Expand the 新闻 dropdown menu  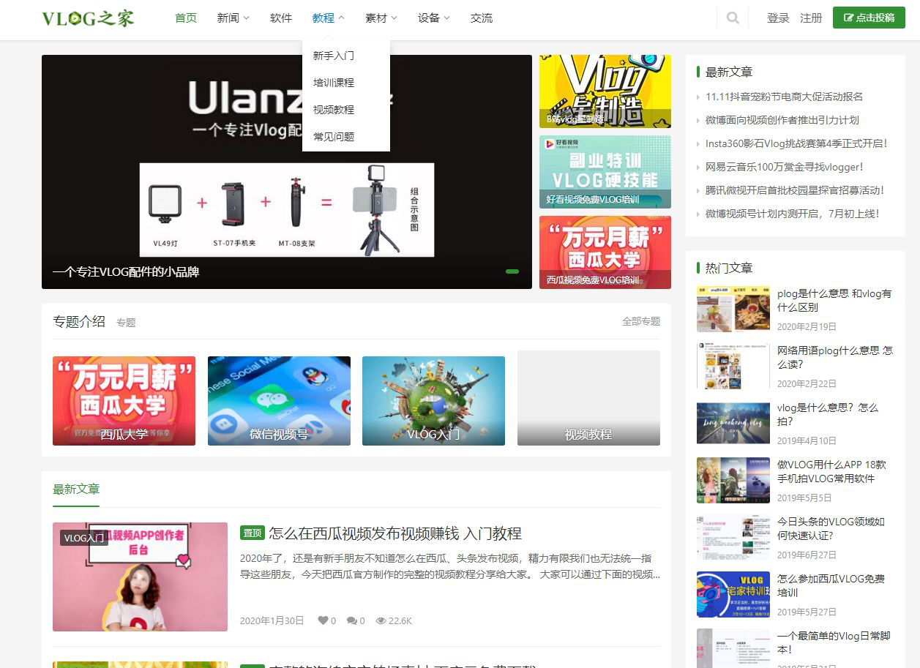click(x=233, y=18)
